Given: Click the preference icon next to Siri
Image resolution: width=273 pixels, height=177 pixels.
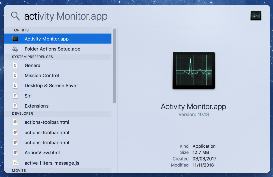Looking at the screenshot, I should coord(15,96).
